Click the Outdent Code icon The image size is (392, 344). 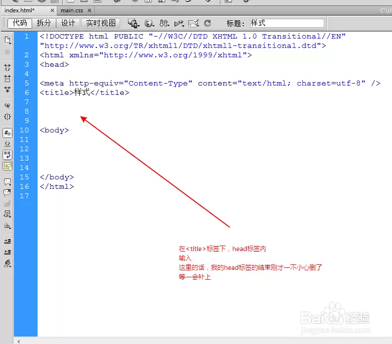click(7, 252)
